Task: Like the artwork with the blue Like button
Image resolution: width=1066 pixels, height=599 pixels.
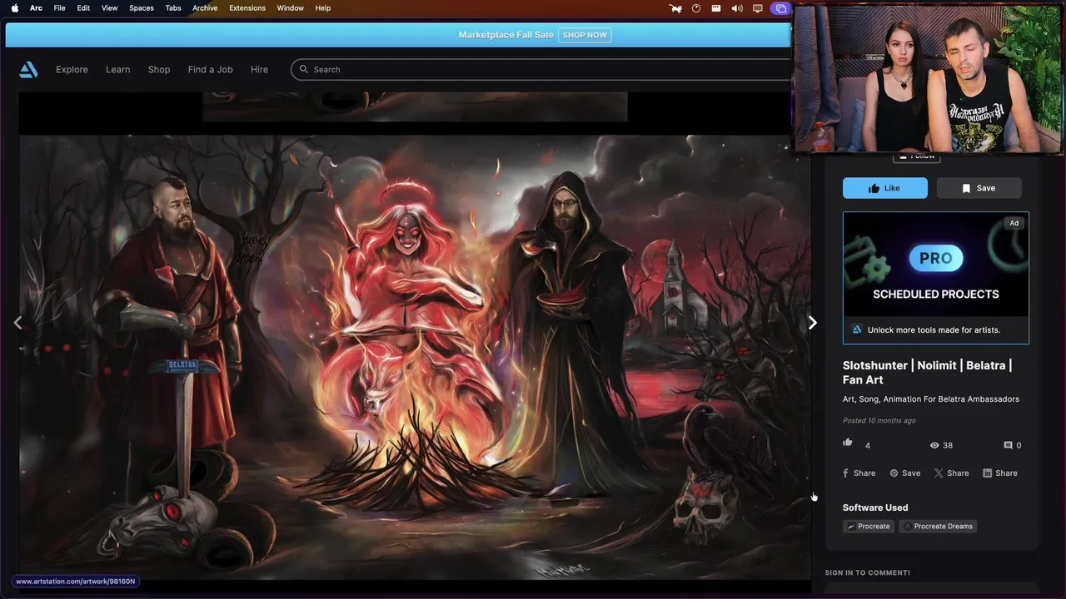Action: coord(884,188)
